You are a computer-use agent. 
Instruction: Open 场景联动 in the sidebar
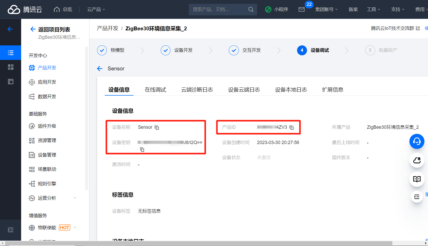(47, 169)
